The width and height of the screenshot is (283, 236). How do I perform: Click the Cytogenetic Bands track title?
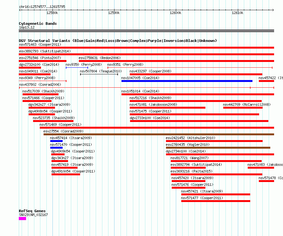pos(38,24)
